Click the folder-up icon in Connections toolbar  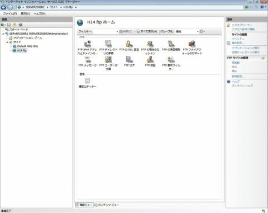coord(15,25)
